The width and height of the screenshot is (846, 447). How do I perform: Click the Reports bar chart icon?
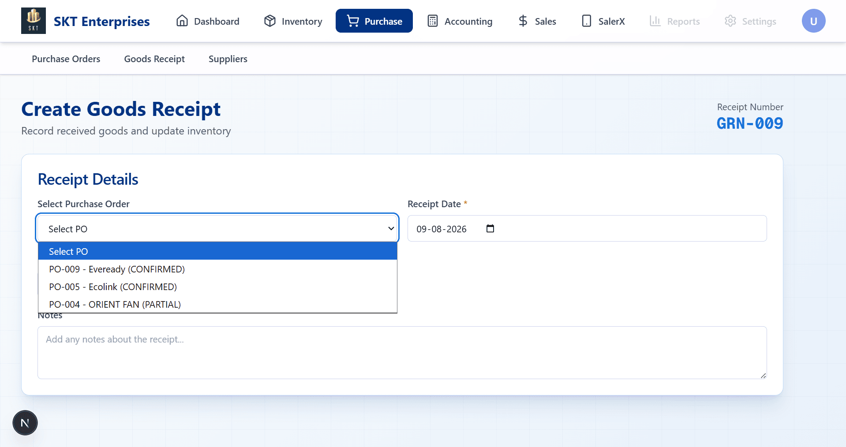click(x=655, y=21)
